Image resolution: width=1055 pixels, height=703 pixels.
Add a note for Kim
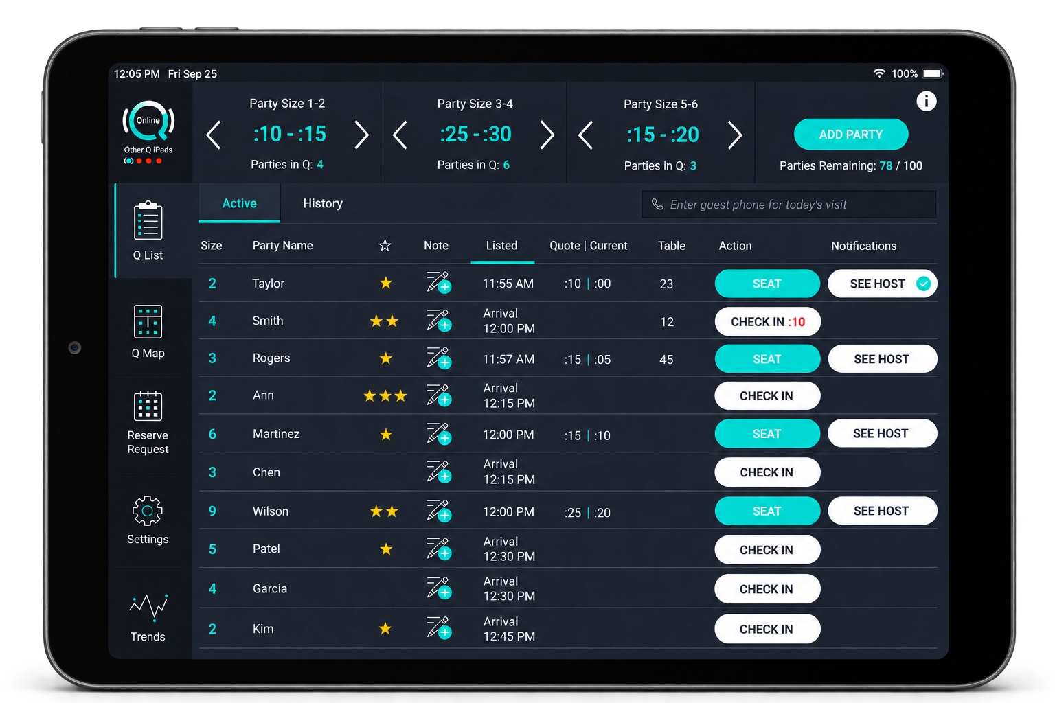coord(438,627)
